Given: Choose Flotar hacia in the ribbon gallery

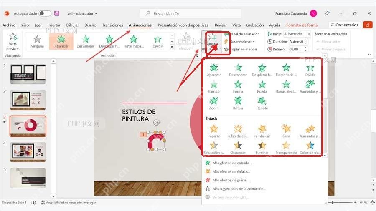Looking at the screenshot, I should (134, 41).
